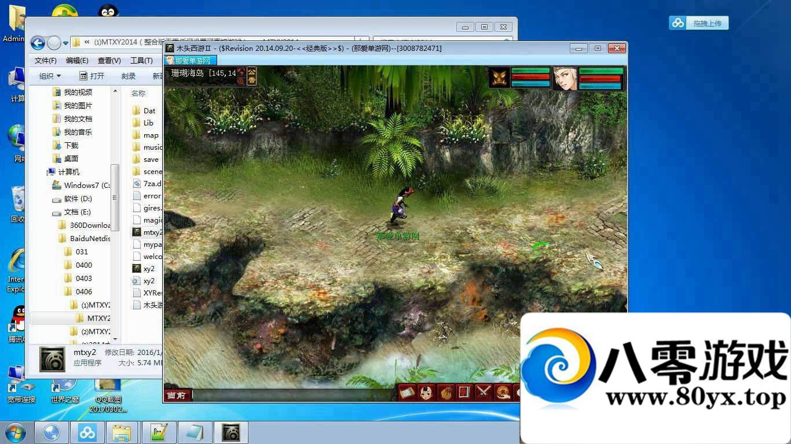Image resolution: width=791 pixels, height=444 pixels.
Task: Select 我的视频 in navigation pane
Action: [72, 92]
